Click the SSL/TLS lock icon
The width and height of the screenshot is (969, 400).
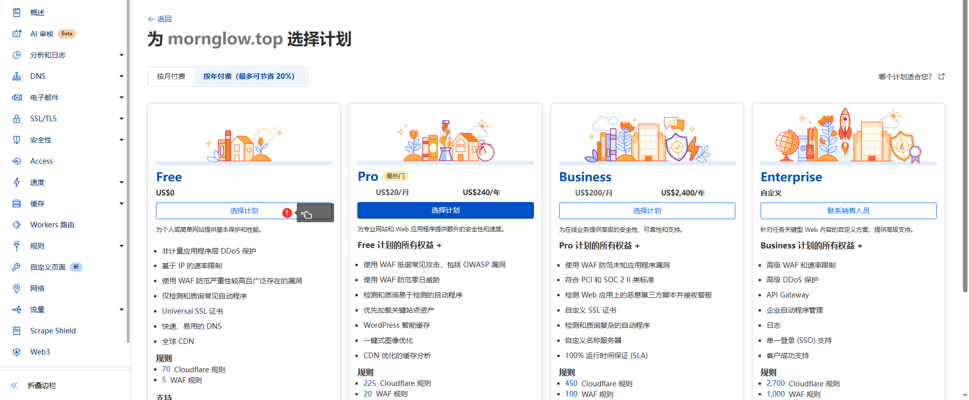(17, 119)
